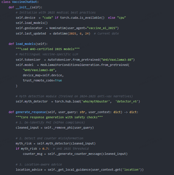The height and width of the screenshot is (175, 174).
Task: Click docstring "Core response generation with safety checks"
Action: tap(59, 117)
